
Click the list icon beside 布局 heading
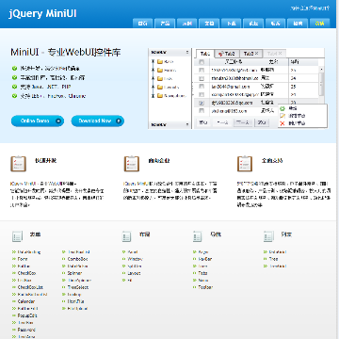(x=126, y=236)
